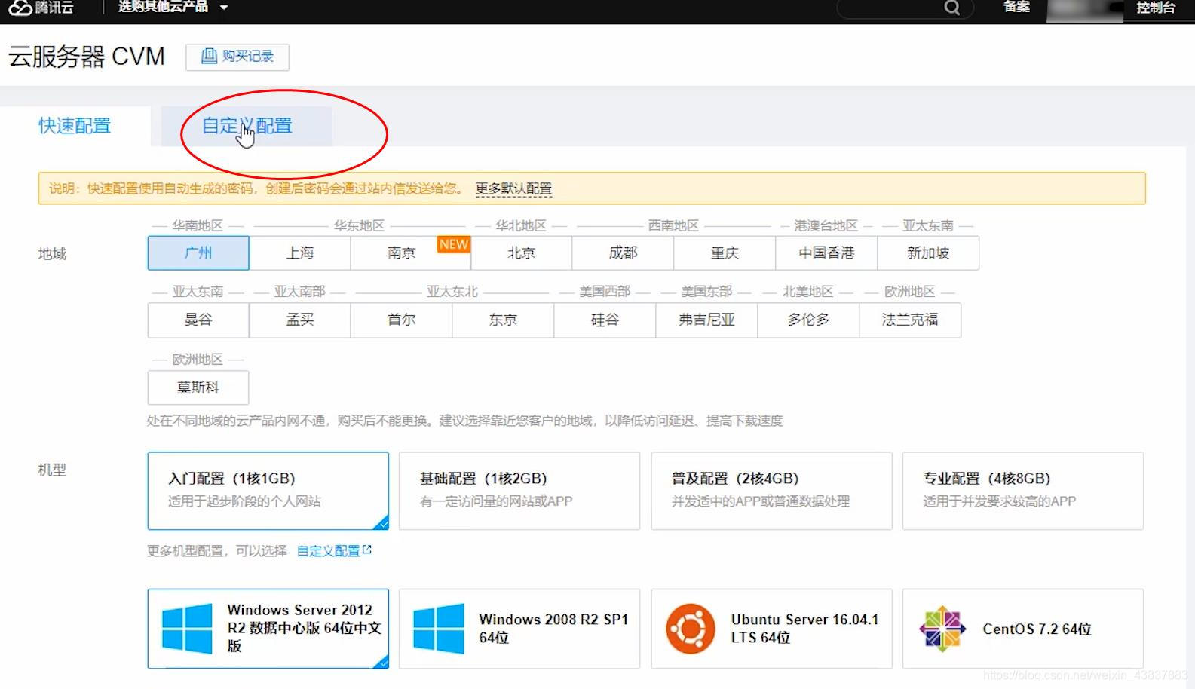Screen dimensions: 1195x689
Task: Select the 曼谷 region
Action: pos(198,320)
